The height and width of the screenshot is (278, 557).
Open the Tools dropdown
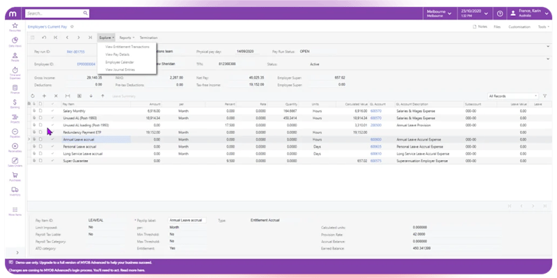[543, 26]
